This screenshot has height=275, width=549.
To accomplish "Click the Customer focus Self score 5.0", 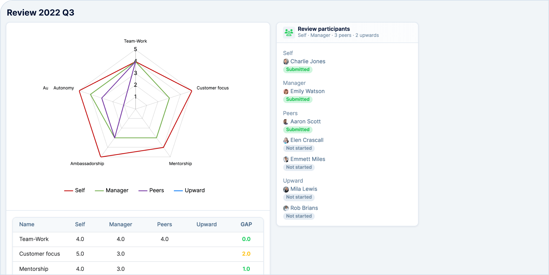I will click(x=80, y=254).
